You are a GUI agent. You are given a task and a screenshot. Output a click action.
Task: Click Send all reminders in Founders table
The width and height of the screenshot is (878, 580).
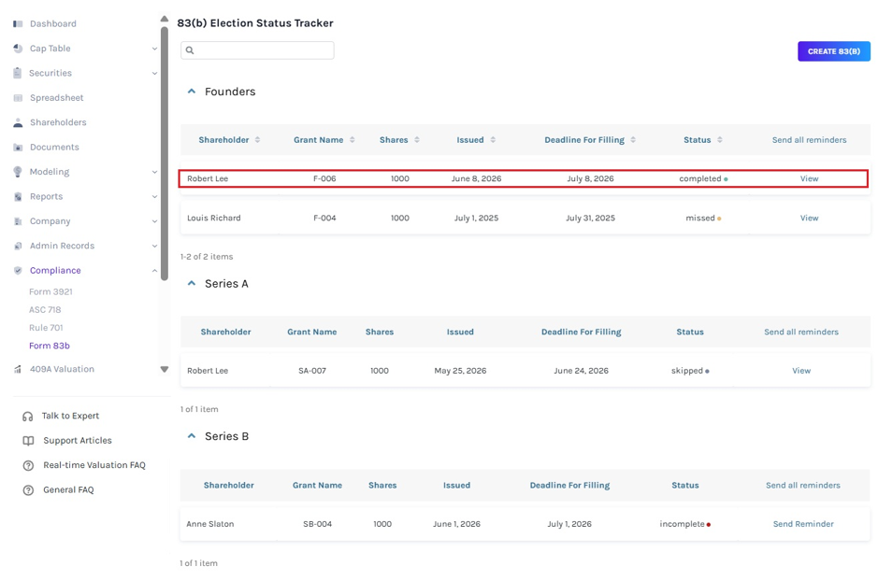tap(809, 140)
